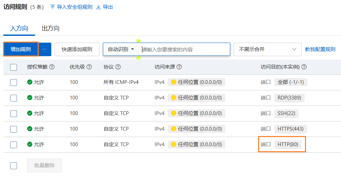
Task: Click the yellow warning icon in the HTTP(80) row
Action: (174, 144)
